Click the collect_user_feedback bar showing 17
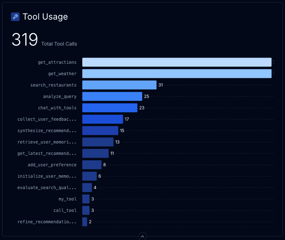The width and height of the screenshot is (285, 240). click(103, 119)
